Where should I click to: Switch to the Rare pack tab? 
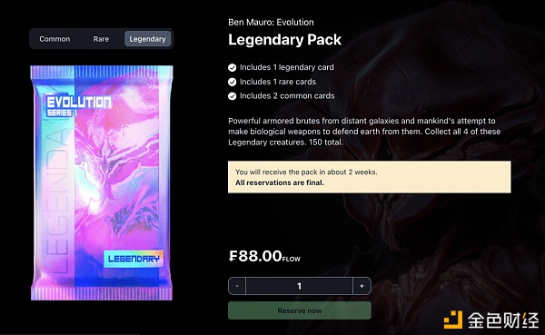click(x=101, y=39)
